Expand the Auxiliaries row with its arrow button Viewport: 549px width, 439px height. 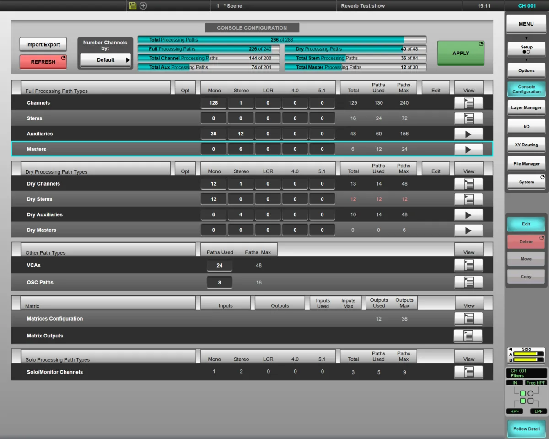468,134
